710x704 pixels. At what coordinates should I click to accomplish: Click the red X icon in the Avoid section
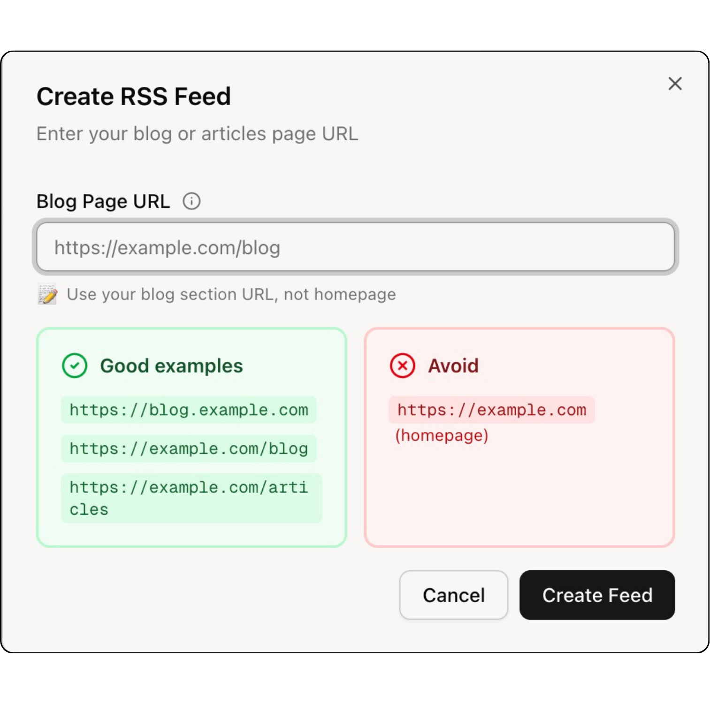(402, 366)
